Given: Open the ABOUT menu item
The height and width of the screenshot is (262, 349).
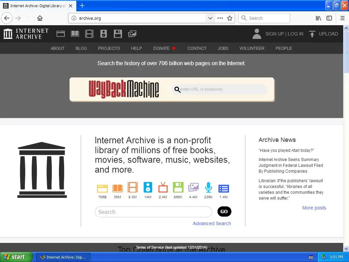Looking at the screenshot, I should click(x=57, y=48).
